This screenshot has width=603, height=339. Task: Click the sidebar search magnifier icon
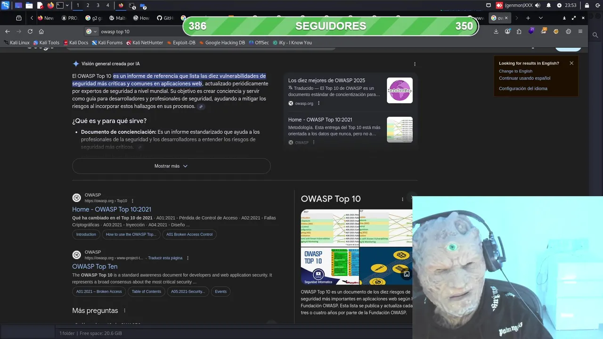coord(595,35)
